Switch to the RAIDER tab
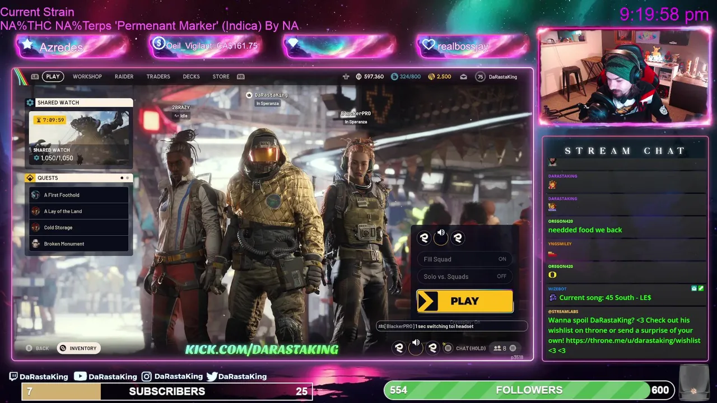Viewport: 717px width, 403px height. 124,77
